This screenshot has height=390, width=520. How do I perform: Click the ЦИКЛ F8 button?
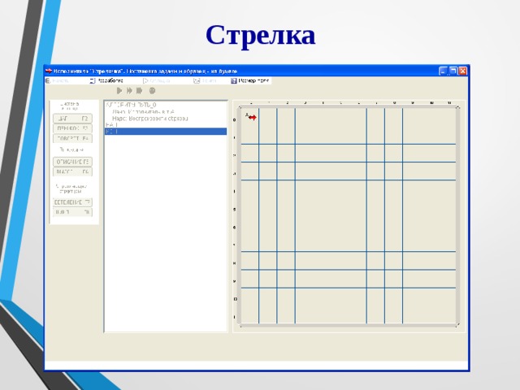[72, 212]
